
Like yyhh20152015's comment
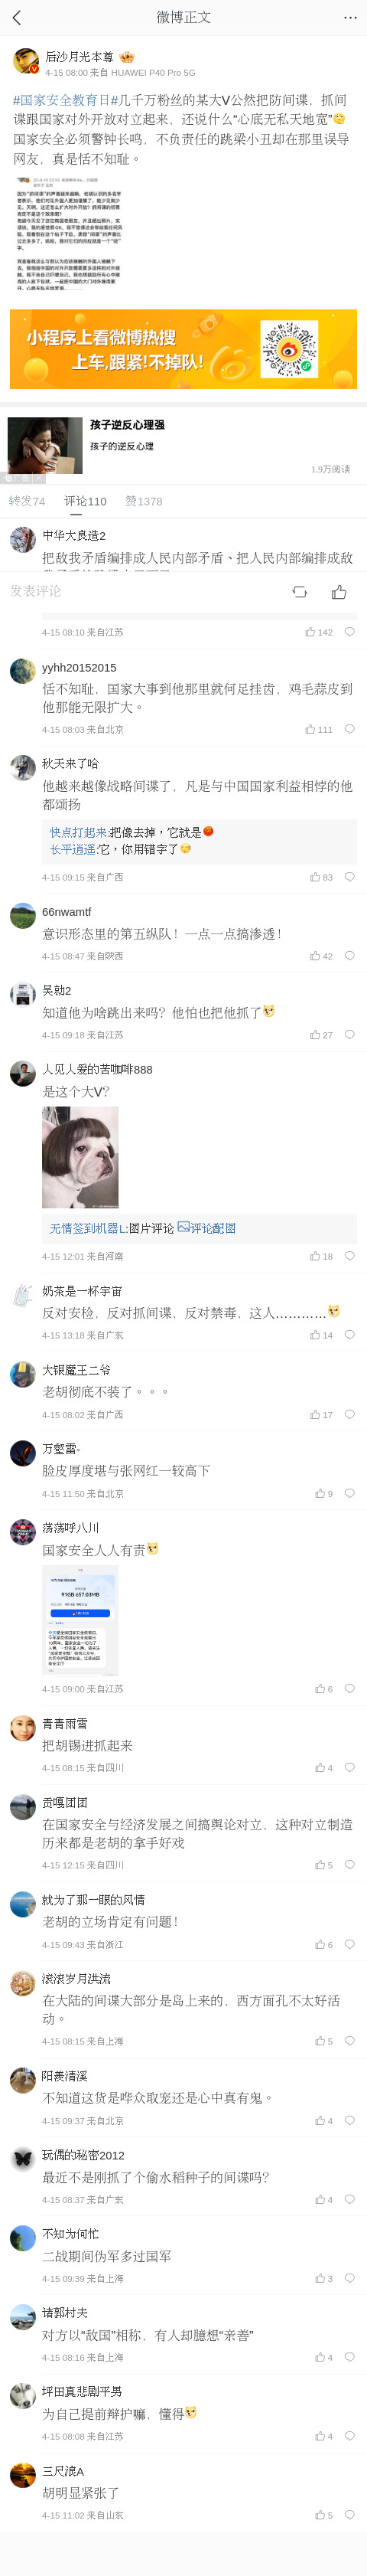[x=311, y=729]
